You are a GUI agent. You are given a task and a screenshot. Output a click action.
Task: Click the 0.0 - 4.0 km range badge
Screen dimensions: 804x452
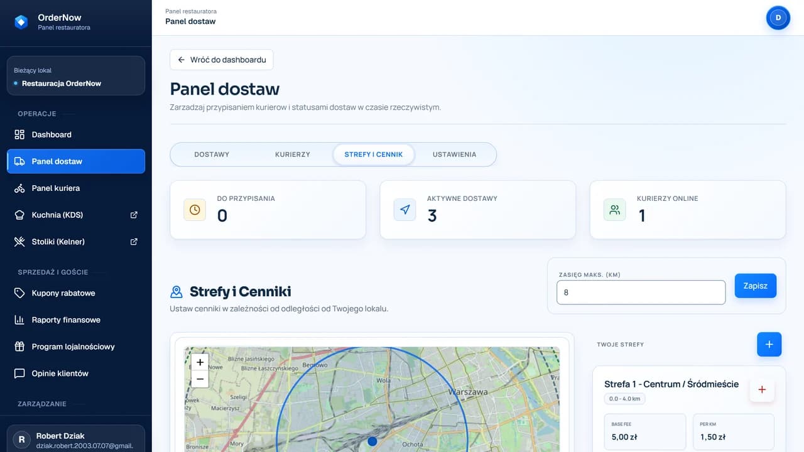click(x=625, y=399)
